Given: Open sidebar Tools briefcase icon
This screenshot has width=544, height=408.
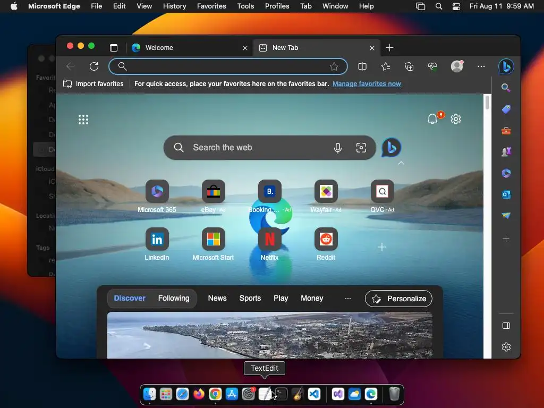Looking at the screenshot, I should coord(506,131).
